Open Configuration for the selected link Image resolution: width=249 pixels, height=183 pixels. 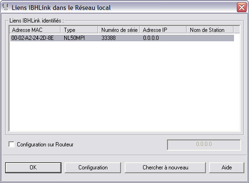point(93,168)
